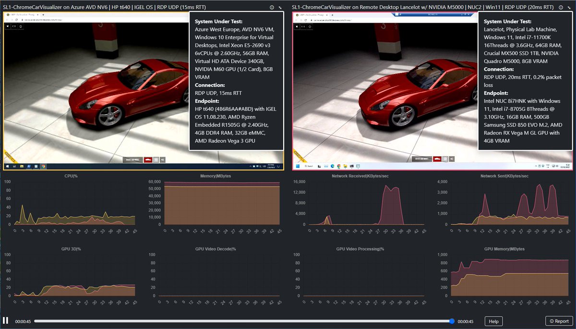Click the Select Car Model button in the right video
This screenshot has width=576, height=329.
(422, 159)
